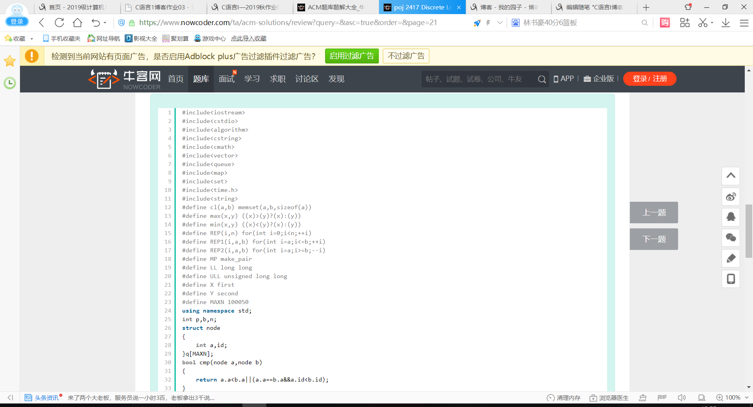Focus the browser address bar URL
753x407 pixels.
pyautogui.click(x=288, y=23)
